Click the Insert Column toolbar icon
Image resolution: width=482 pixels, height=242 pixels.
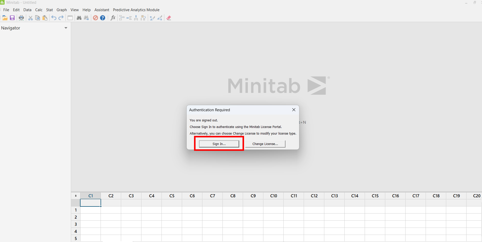pyautogui.click(x=136, y=18)
